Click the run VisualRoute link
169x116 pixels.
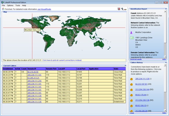click(44, 9)
